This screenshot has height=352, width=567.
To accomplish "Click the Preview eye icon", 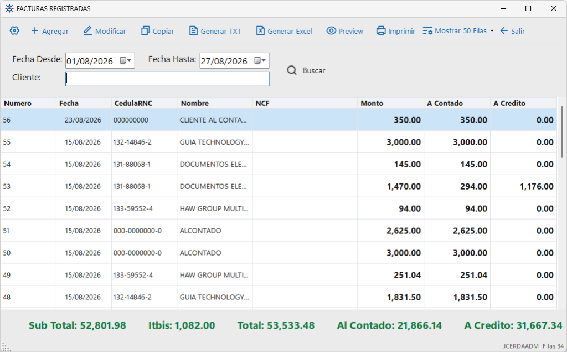I will 331,31.
